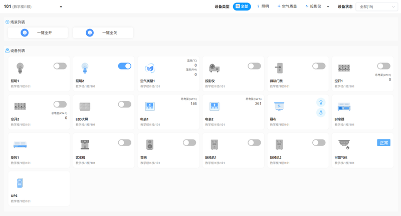Viewport: 401px width, 216px height.
Task: Click the 时序器 sequencer icon
Action: pyautogui.click(x=344, y=106)
